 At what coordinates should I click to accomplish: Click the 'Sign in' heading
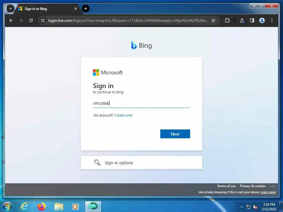[x=103, y=86]
